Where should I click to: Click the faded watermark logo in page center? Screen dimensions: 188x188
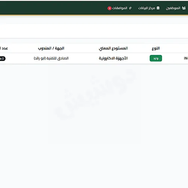coord(95,94)
